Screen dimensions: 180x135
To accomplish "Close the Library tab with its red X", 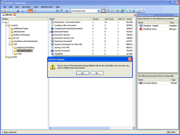I will [x=14, y=15].
